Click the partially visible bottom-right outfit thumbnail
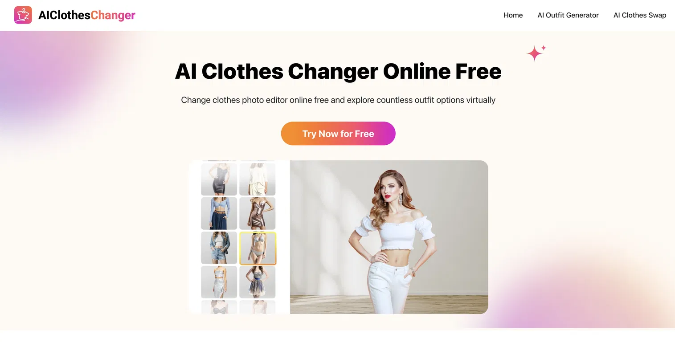This screenshot has width=675, height=342. (258, 307)
